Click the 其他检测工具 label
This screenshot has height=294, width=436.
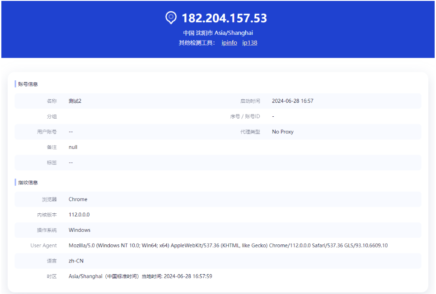click(x=197, y=43)
